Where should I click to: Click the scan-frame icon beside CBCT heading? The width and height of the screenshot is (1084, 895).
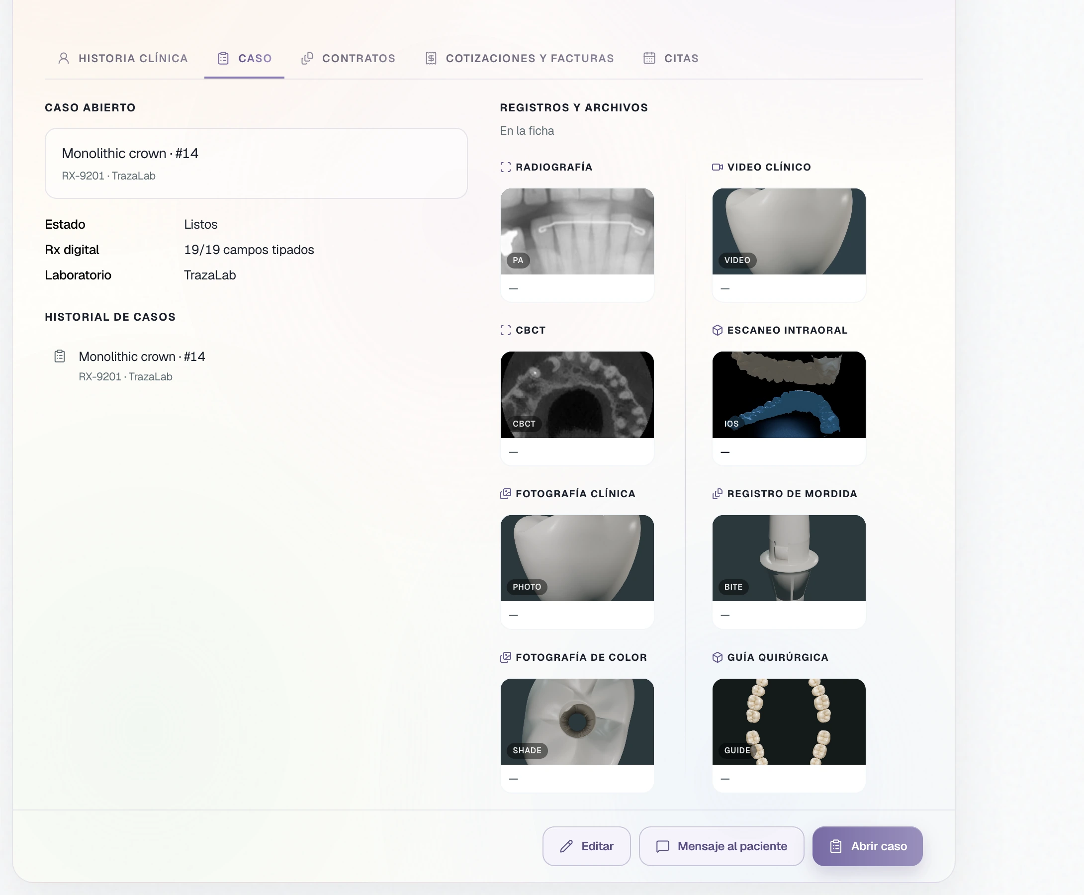pos(506,331)
